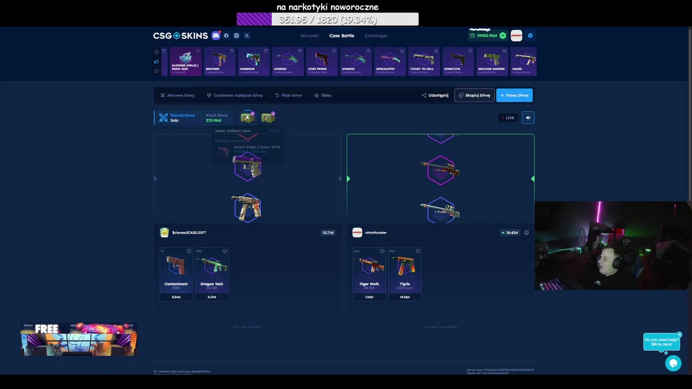
Task: Open the Nuclear Garden drop thumbnail
Action: coord(491,62)
